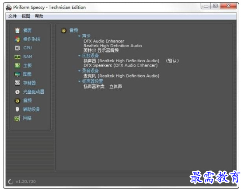The image size is (244, 191).
Task: Click the （默认） default label
Action: click(172, 61)
